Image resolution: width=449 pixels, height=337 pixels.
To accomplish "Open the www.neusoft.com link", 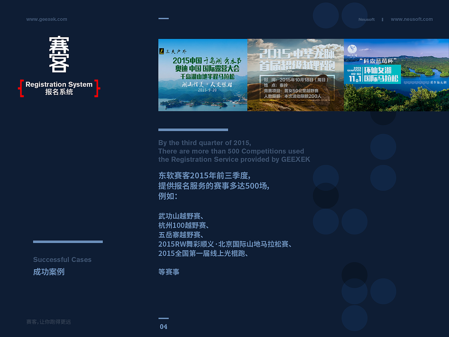I will (x=412, y=19).
